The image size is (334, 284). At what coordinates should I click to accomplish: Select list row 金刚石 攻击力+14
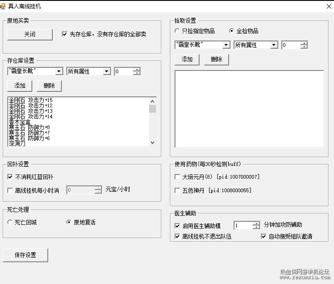[x=79, y=116]
